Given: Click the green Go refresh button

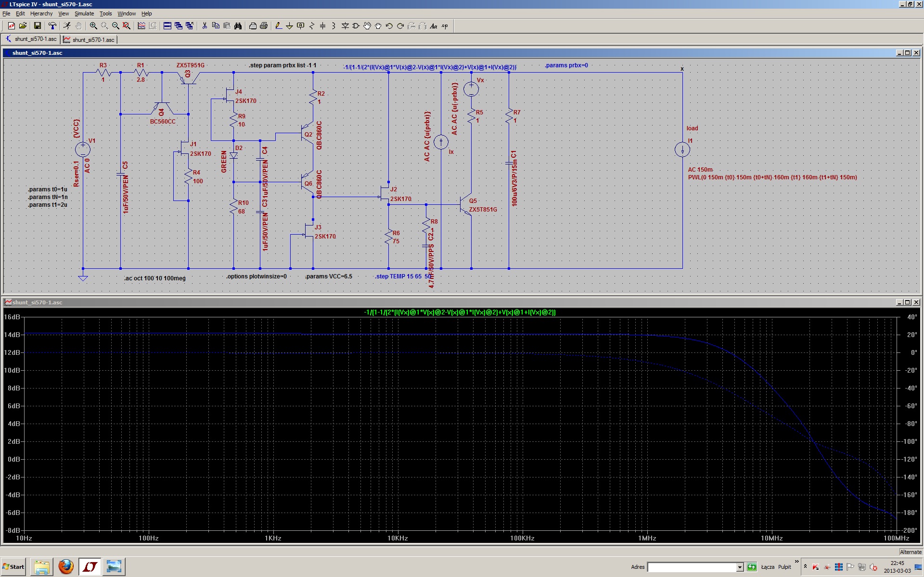Looking at the screenshot, I should pos(752,567).
